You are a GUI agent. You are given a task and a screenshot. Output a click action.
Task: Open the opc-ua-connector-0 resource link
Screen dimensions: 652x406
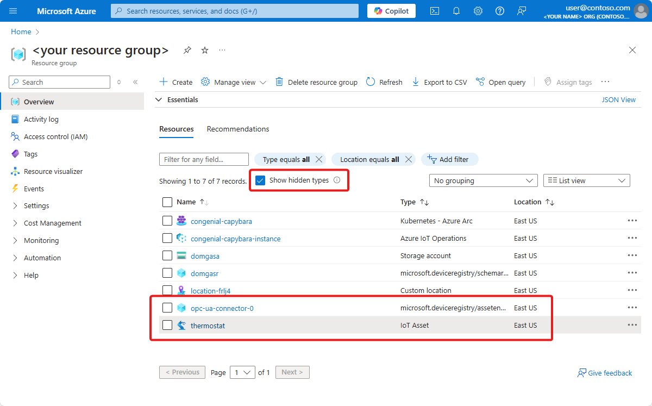pos(222,308)
